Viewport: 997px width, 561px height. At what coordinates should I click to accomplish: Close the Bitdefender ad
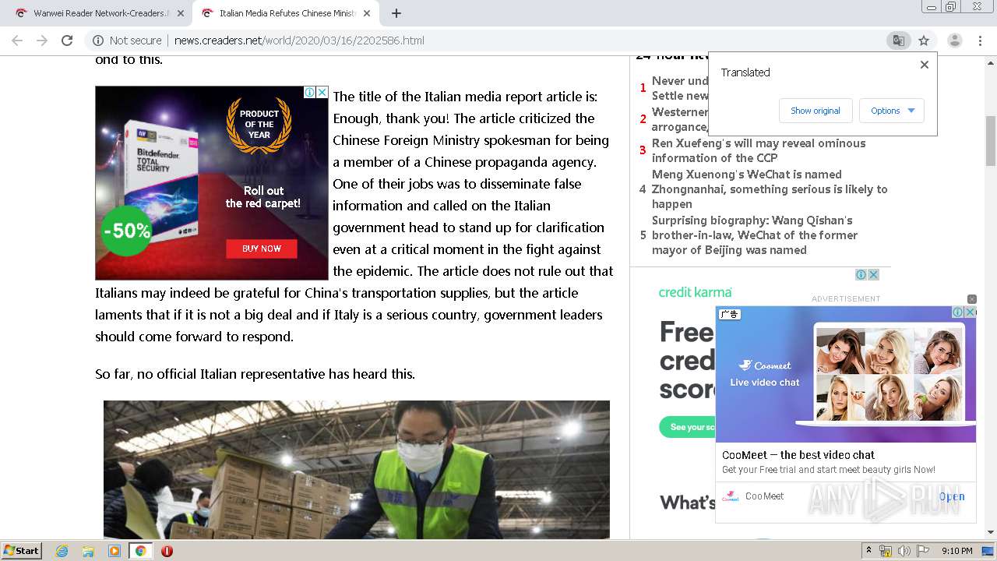click(322, 92)
